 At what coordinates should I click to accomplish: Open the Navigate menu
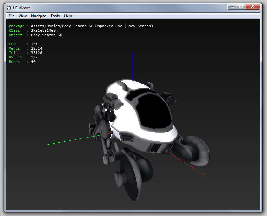point(38,16)
